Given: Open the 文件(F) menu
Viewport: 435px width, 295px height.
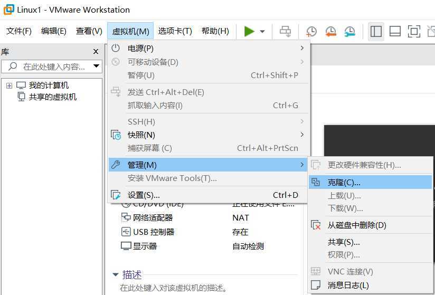Looking at the screenshot, I should point(19,31).
